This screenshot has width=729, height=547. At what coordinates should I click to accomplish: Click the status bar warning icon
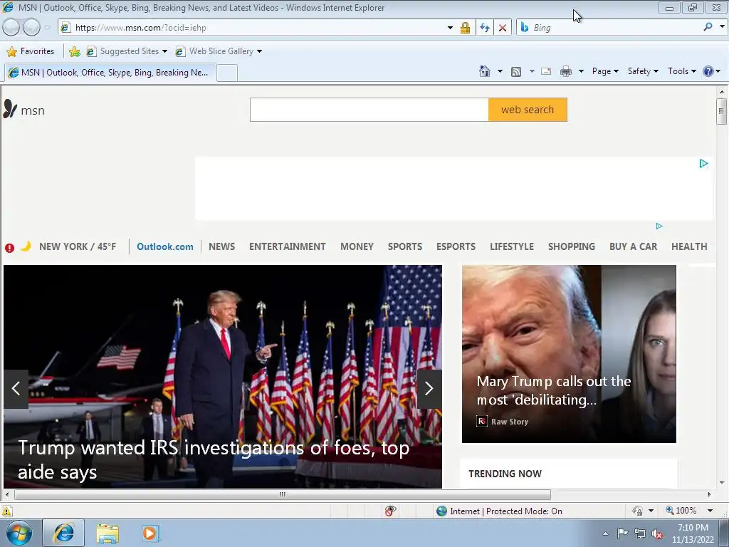coord(7,511)
